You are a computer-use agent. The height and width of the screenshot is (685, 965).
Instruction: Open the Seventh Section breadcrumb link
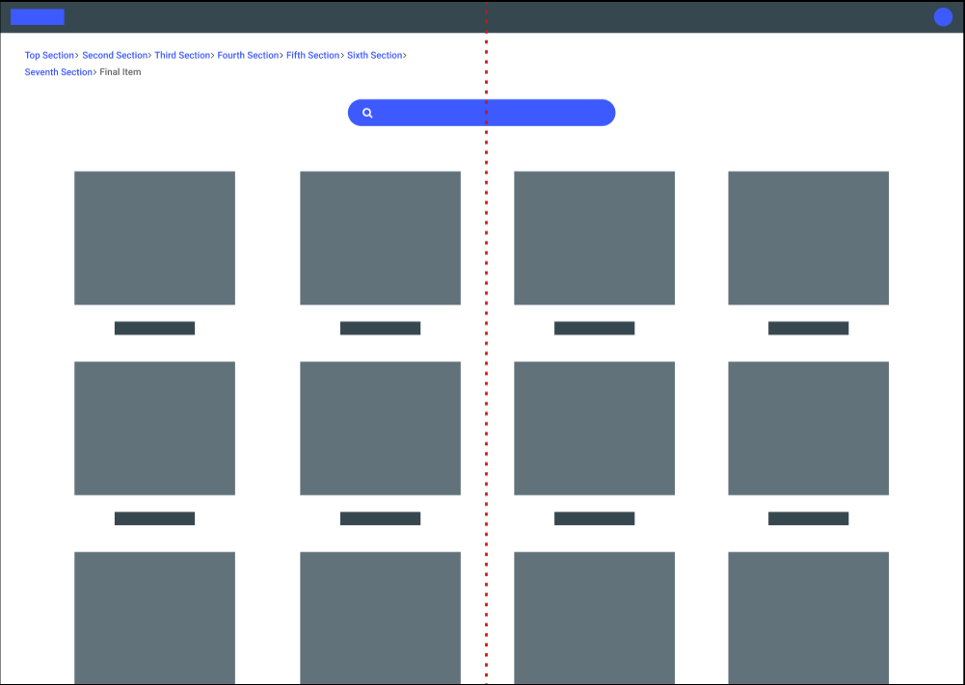pyautogui.click(x=58, y=71)
